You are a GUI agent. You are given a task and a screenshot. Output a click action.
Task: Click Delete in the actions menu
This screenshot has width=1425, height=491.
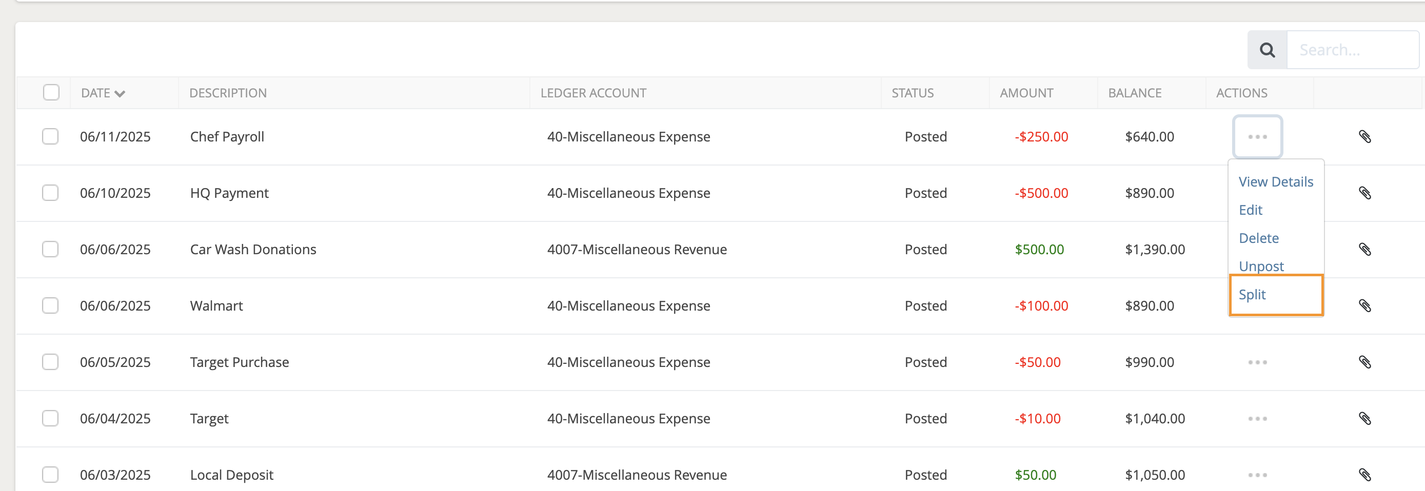pyautogui.click(x=1259, y=238)
